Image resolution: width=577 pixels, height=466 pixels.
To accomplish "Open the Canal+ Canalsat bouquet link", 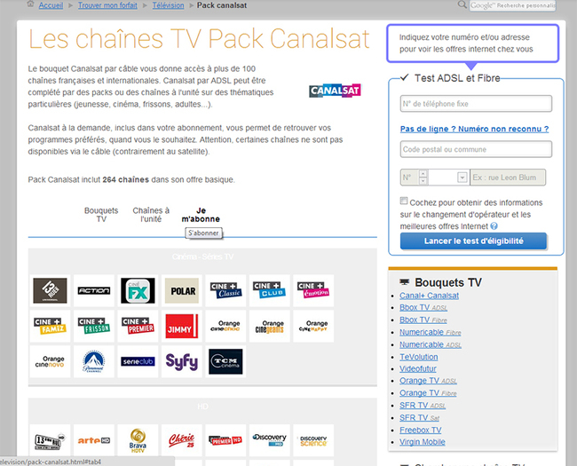I will pos(429,296).
